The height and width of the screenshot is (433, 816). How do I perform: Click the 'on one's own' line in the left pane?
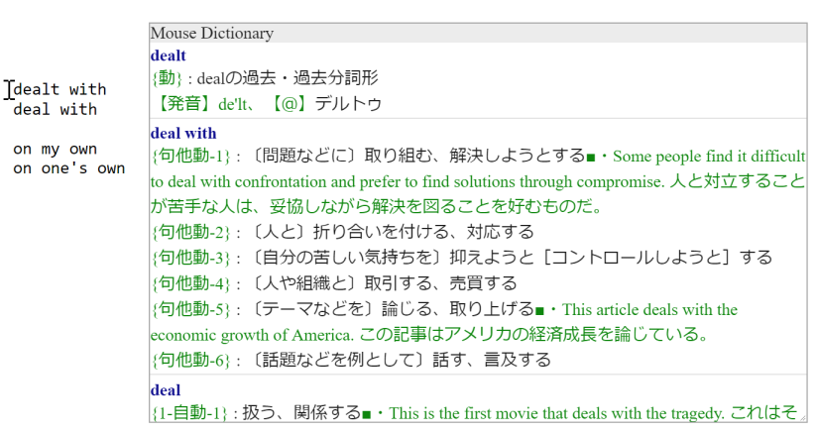pyautogui.click(x=68, y=168)
